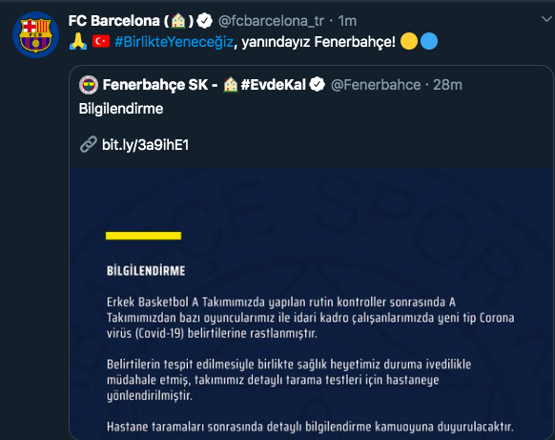This screenshot has height=440, width=555.
Task: Click the 1m tweet timestamp
Action: tap(347, 21)
